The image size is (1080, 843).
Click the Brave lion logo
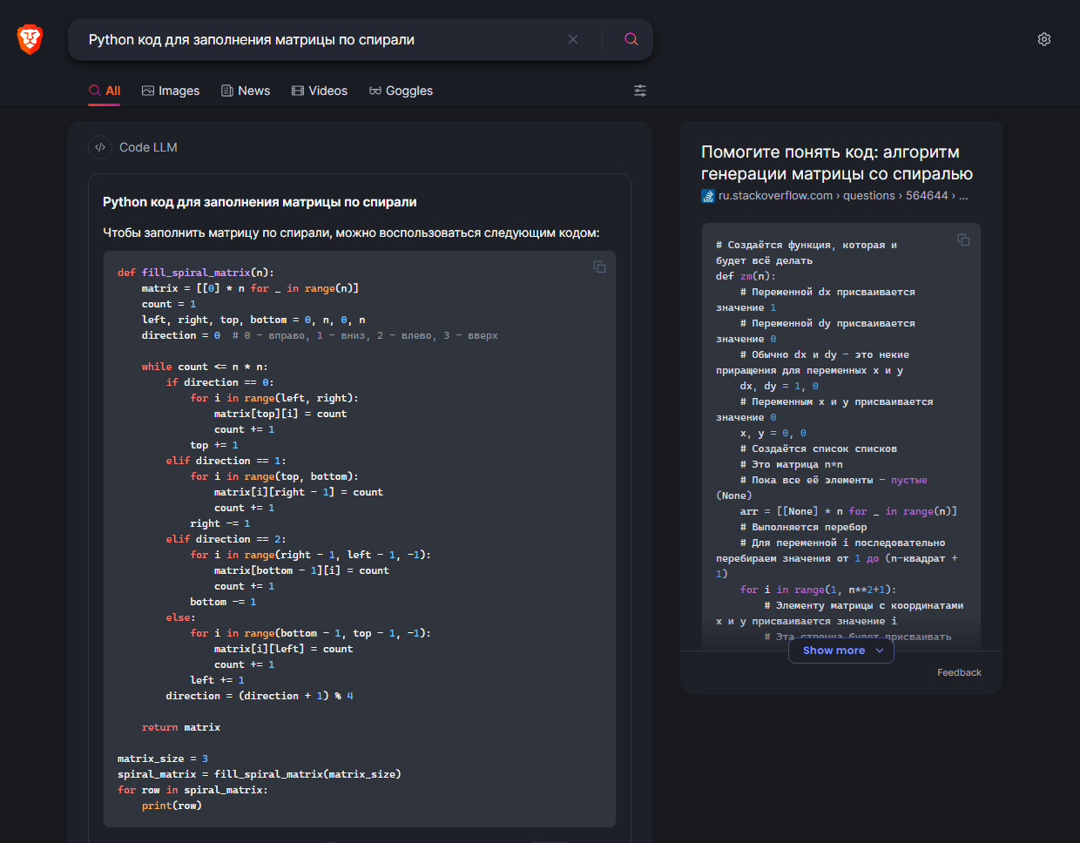pyautogui.click(x=30, y=39)
